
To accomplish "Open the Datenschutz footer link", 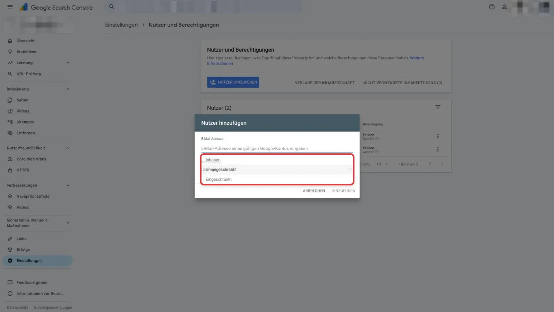I will click(x=17, y=307).
